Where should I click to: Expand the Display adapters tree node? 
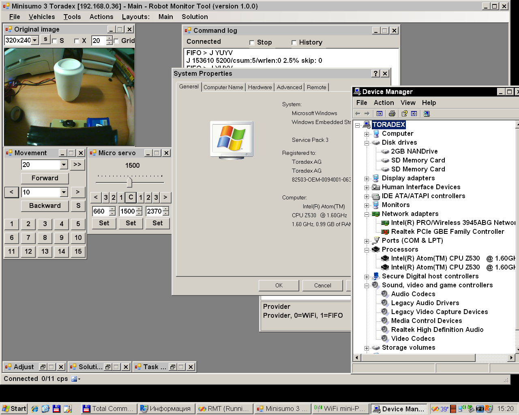tap(367, 178)
